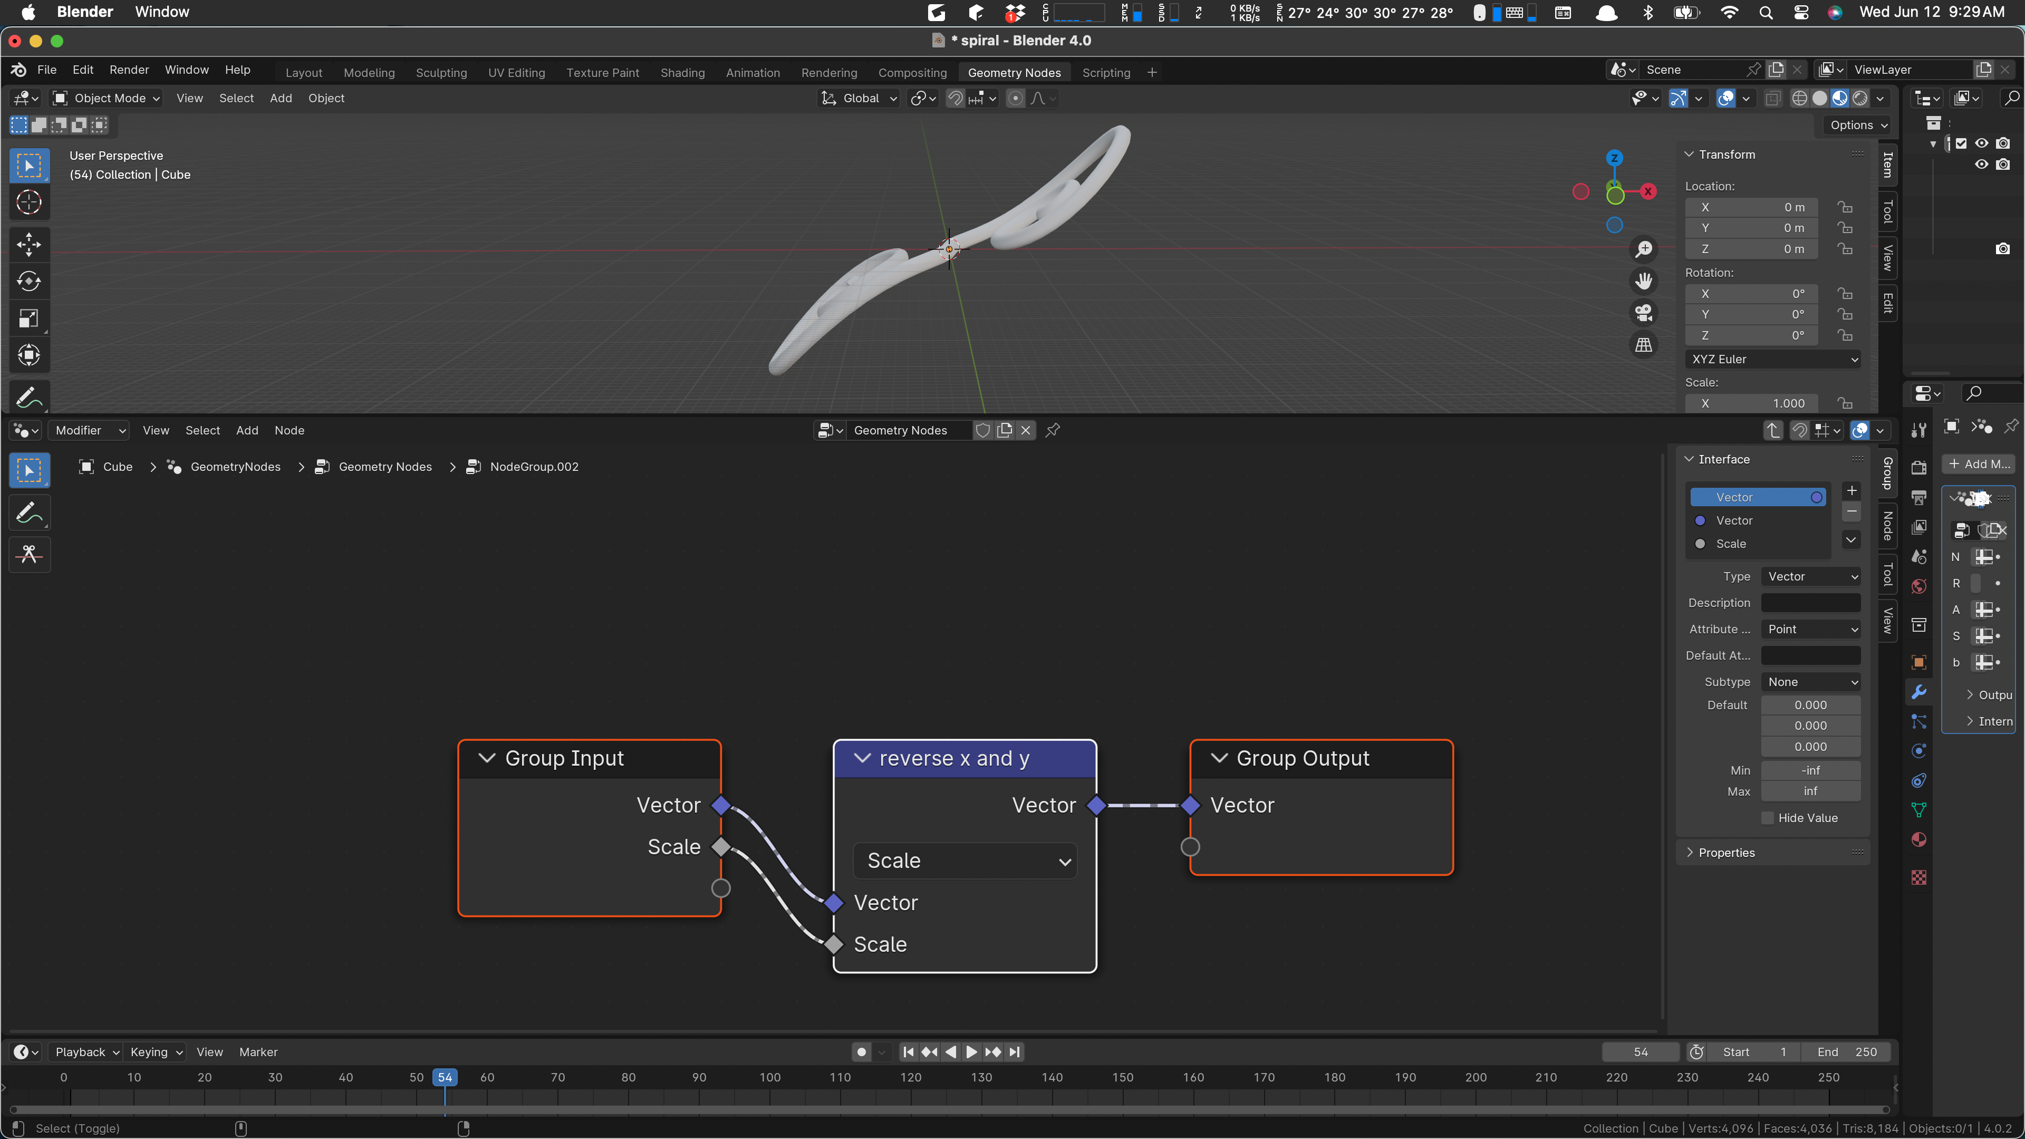
Task: Toggle auto keying record button
Action: coord(862,1052)
